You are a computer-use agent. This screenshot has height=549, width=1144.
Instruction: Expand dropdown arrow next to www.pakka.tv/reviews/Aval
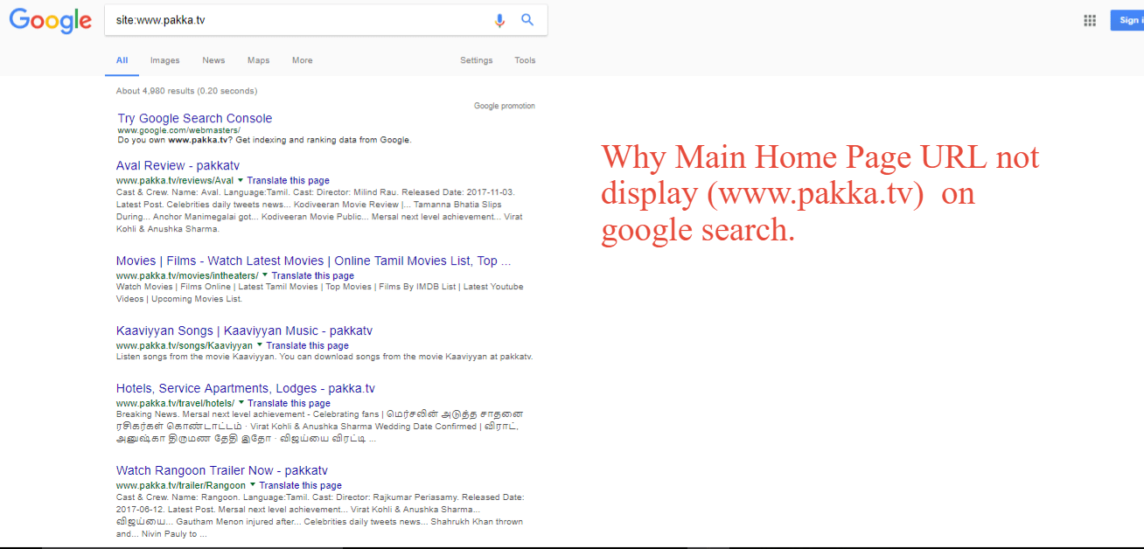click(241, 180)
